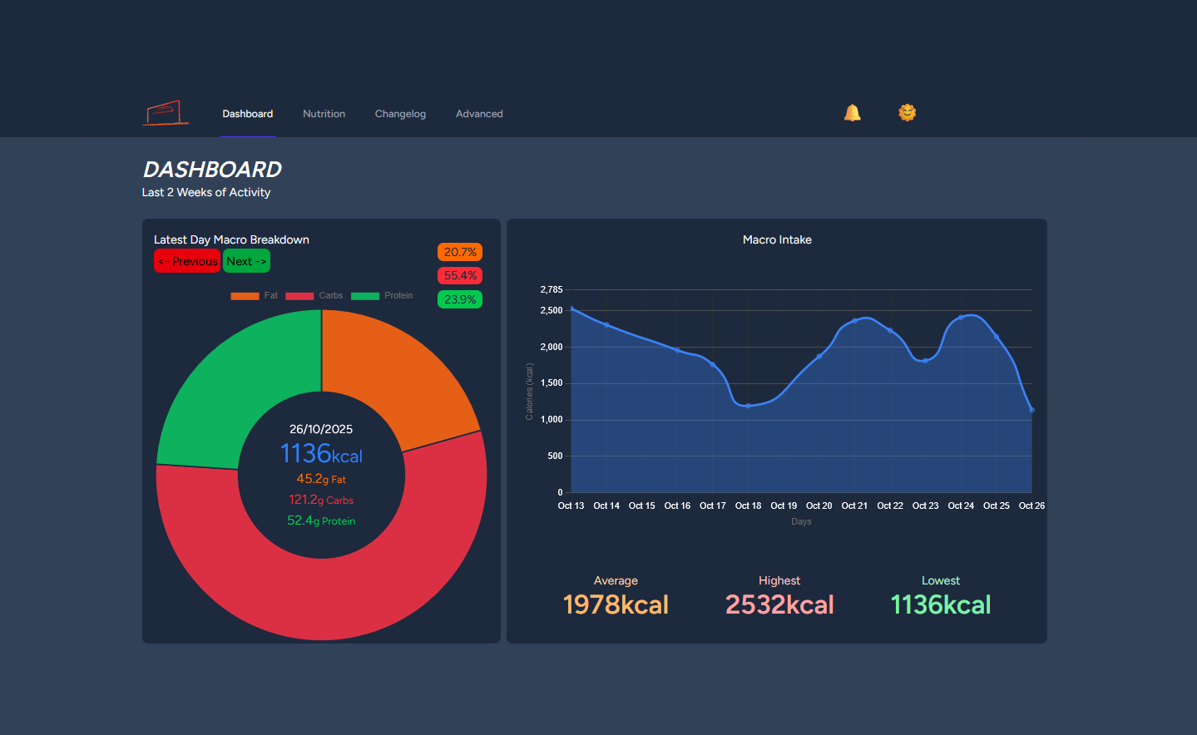This screenshot has height=735, width=1197.
Task: Toggle the Protein dataset in the legend
Action: (384, 295)
